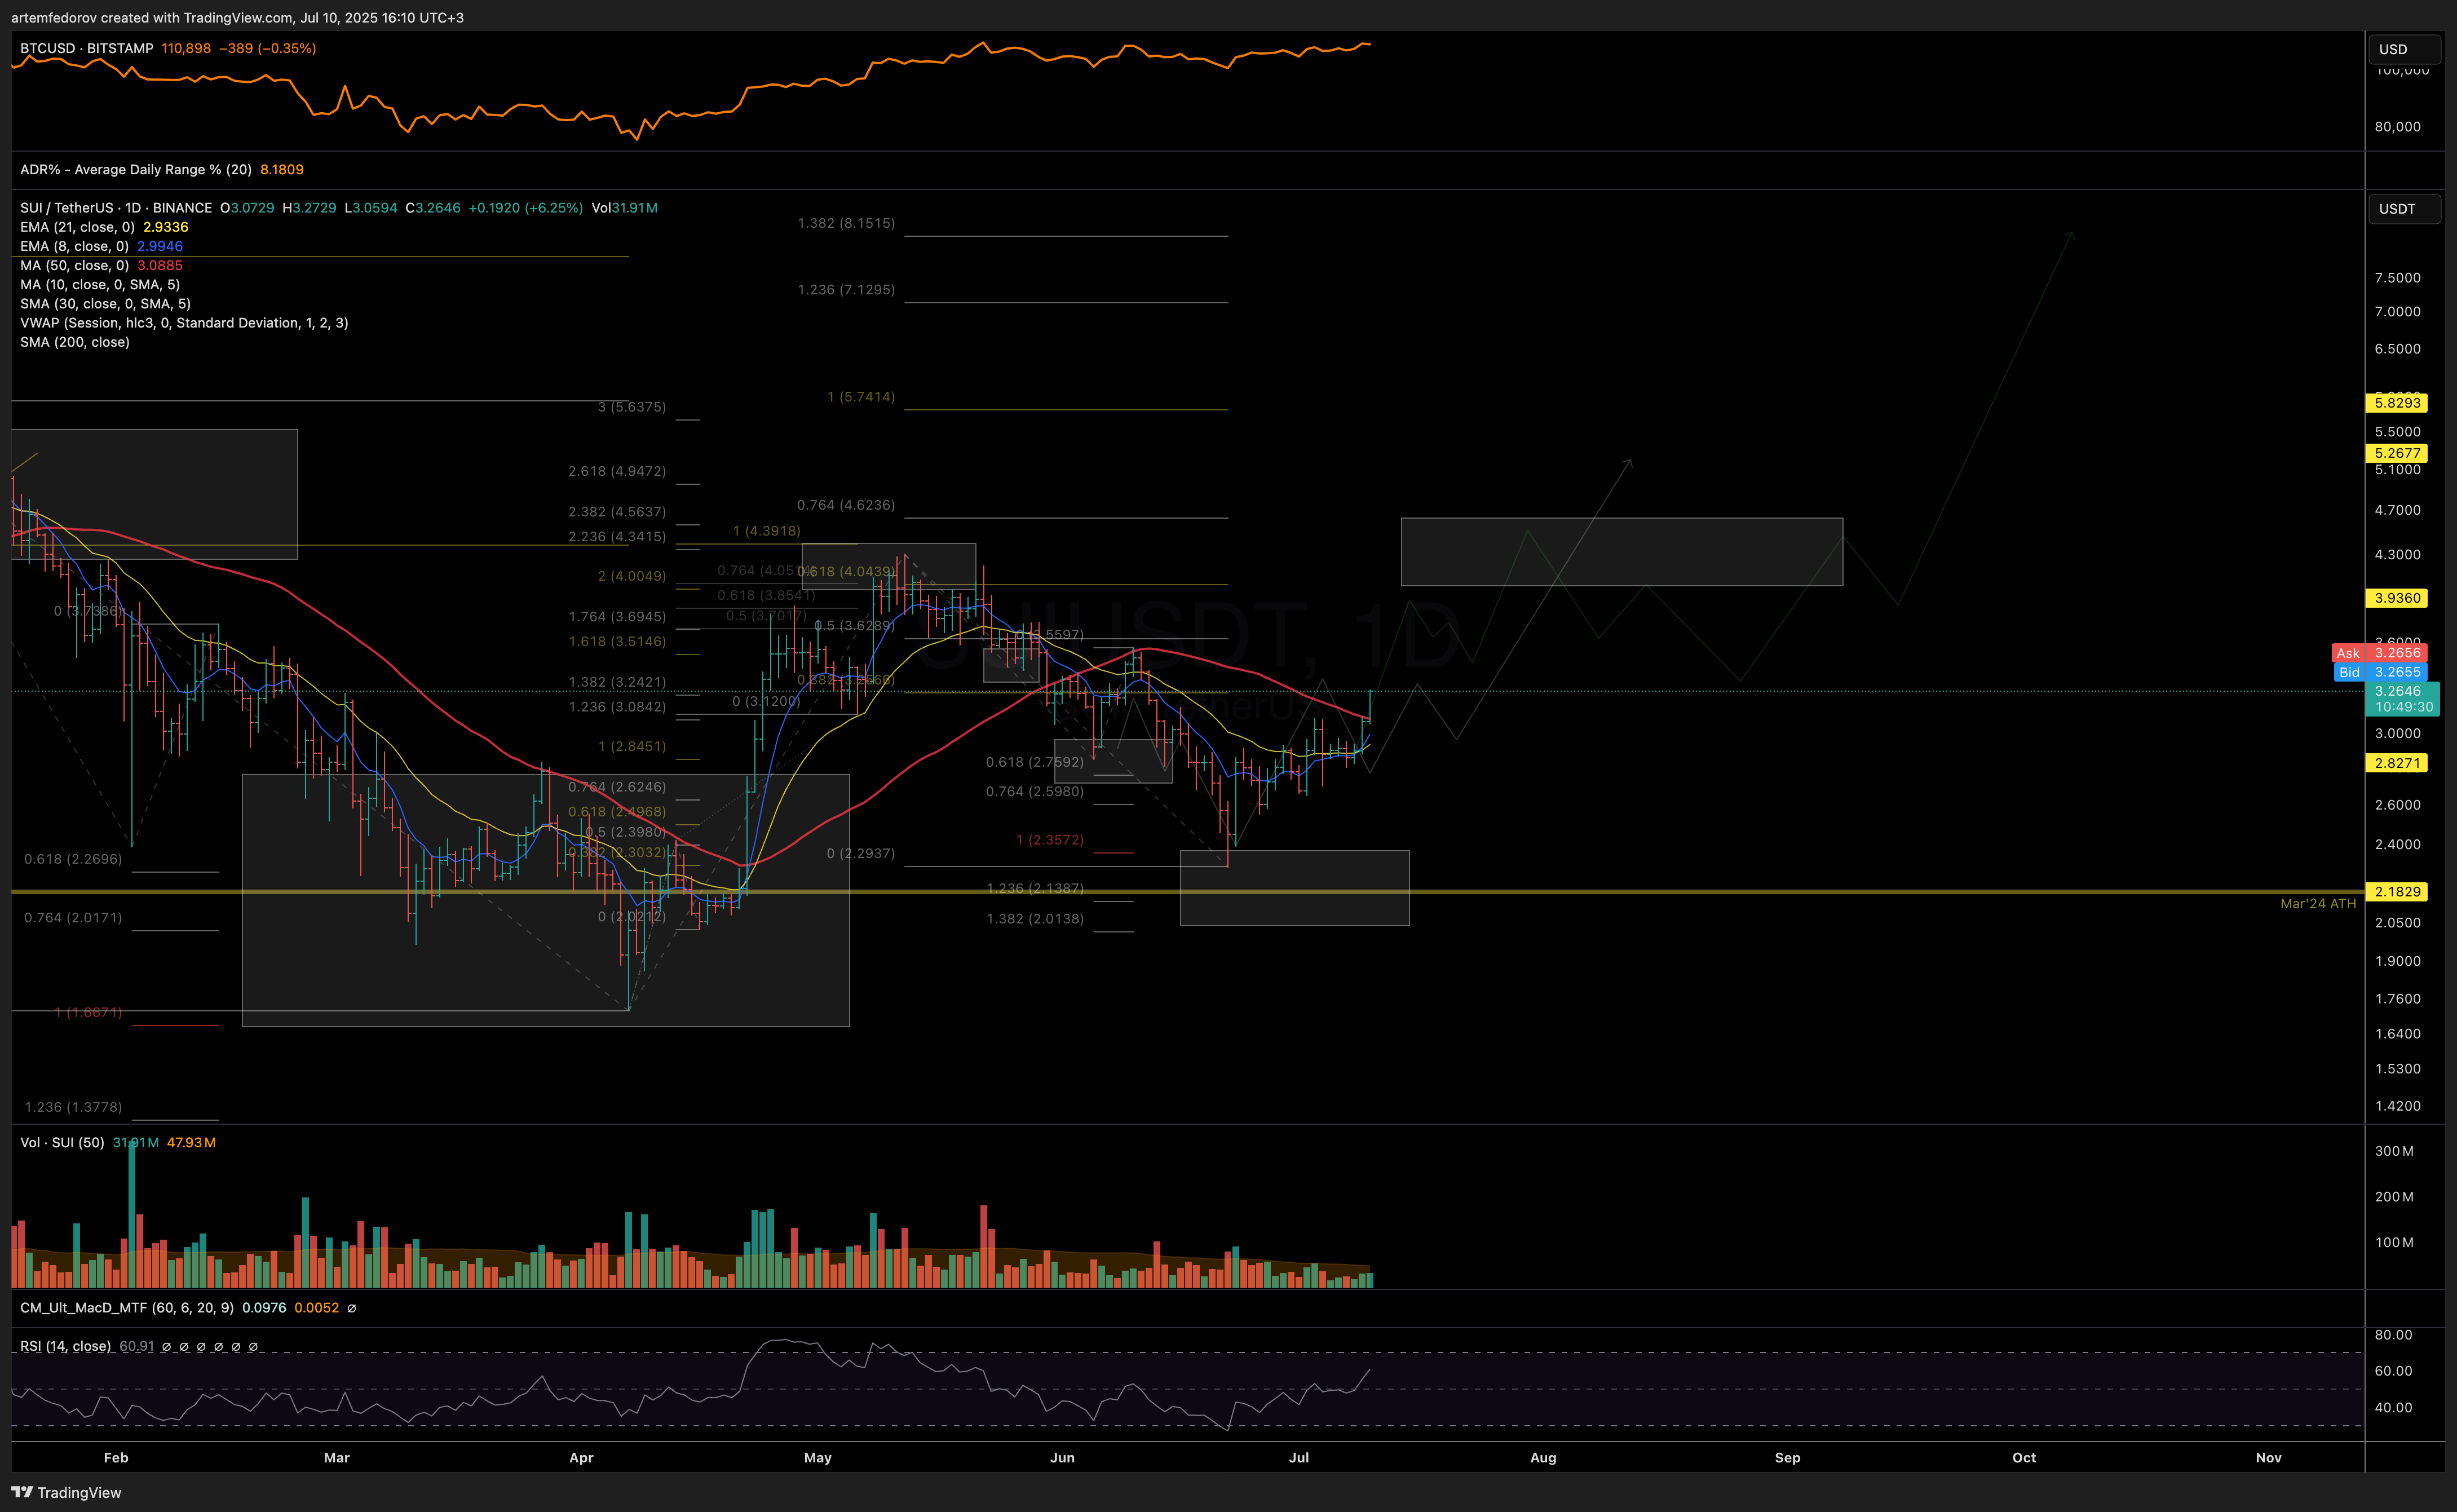The width and height of the screenshot is (2457, 1512).
Task: Select the 3.9360 yellow price label
Action: (x=2397, y=598)
